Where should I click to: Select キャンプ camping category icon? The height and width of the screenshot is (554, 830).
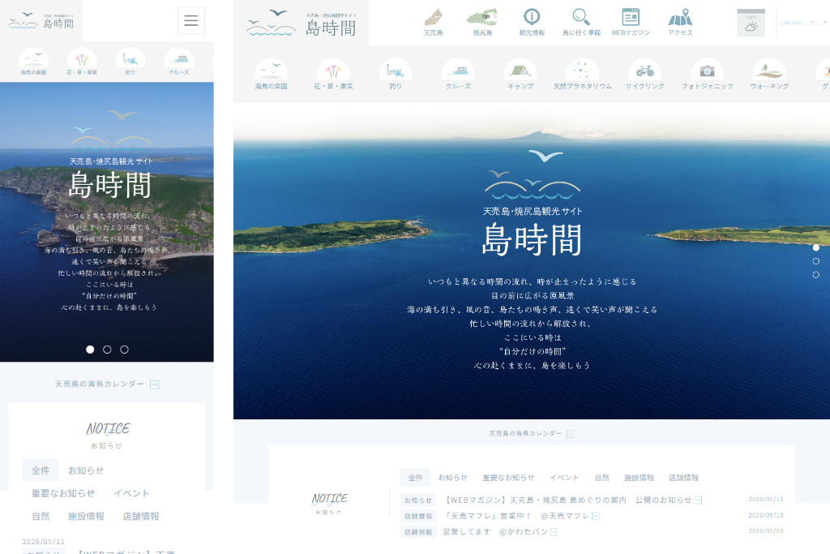pyautogui.click(x=520, y=74)
